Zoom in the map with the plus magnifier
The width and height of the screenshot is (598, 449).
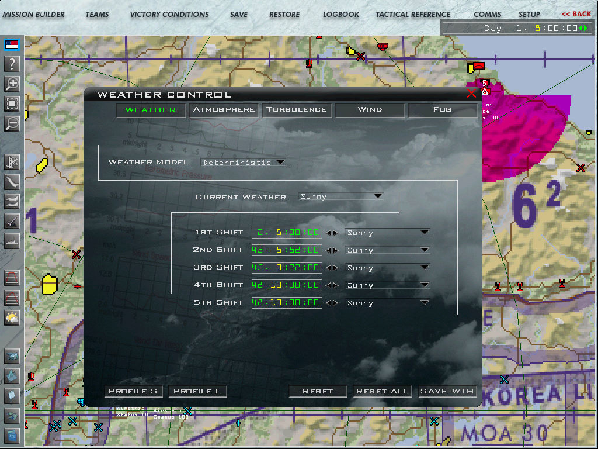tap(12, 84)
